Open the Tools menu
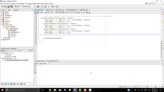 pyautogui.click(x=42, y=4)
